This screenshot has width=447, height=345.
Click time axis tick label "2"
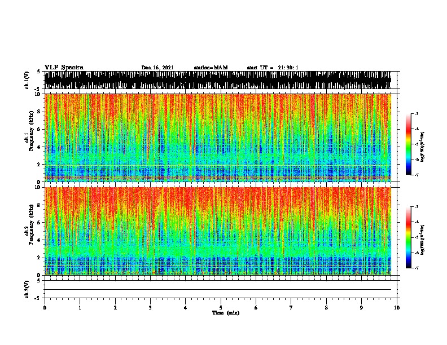pyautogui.click(x=115, y=307)
